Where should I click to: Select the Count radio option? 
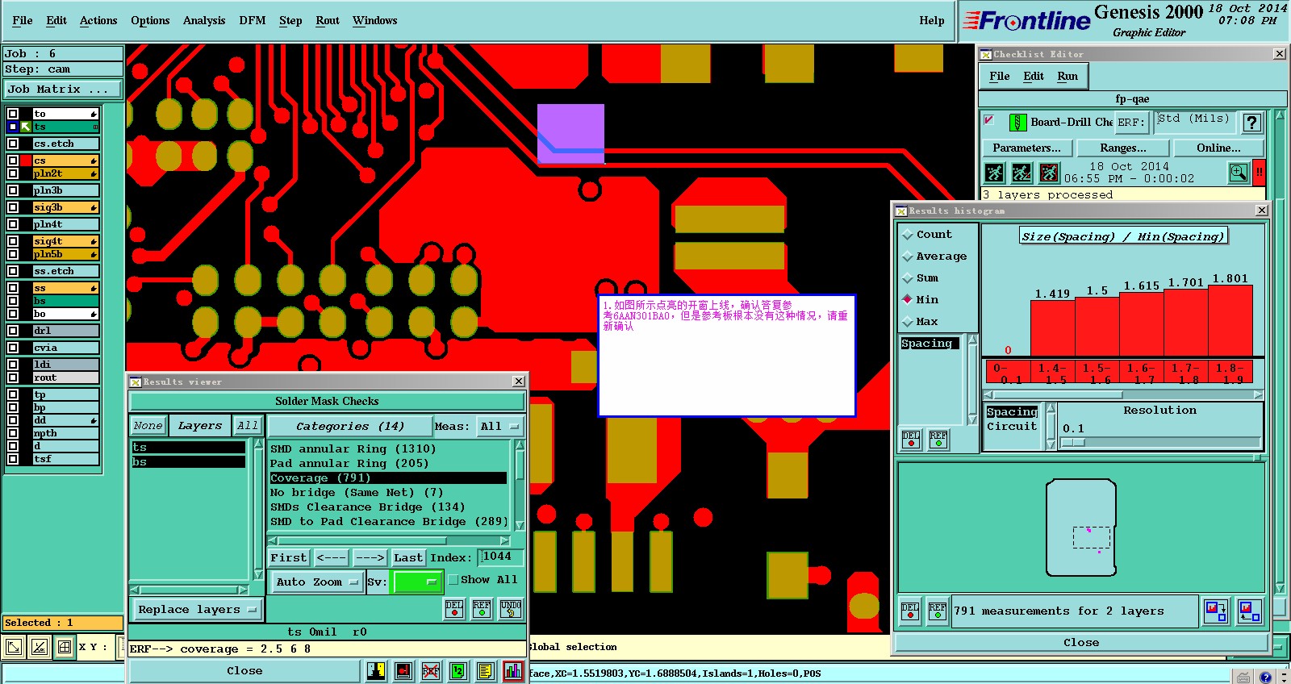click(x=907, y=235)
